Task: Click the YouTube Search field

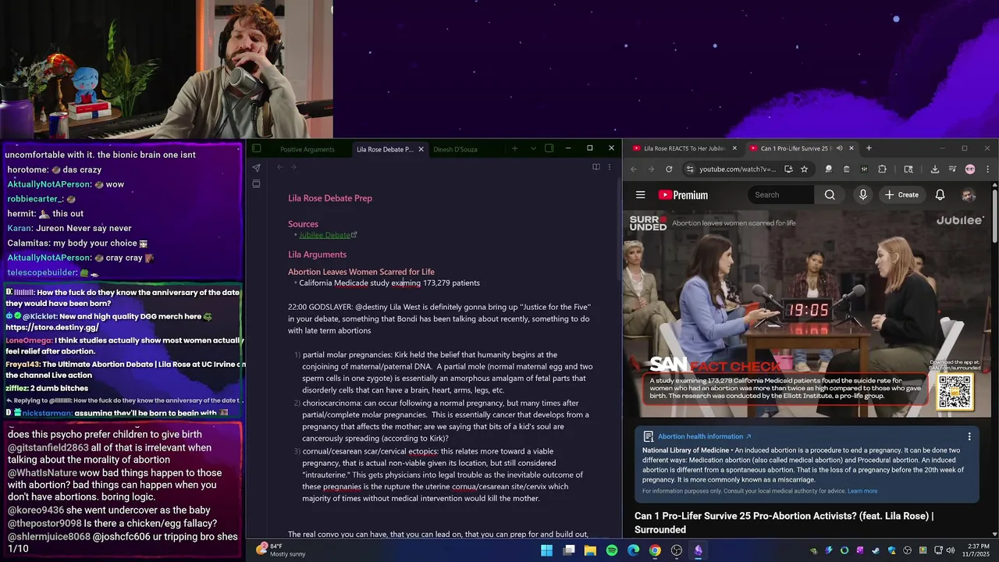Action: (x=783, y=194)
